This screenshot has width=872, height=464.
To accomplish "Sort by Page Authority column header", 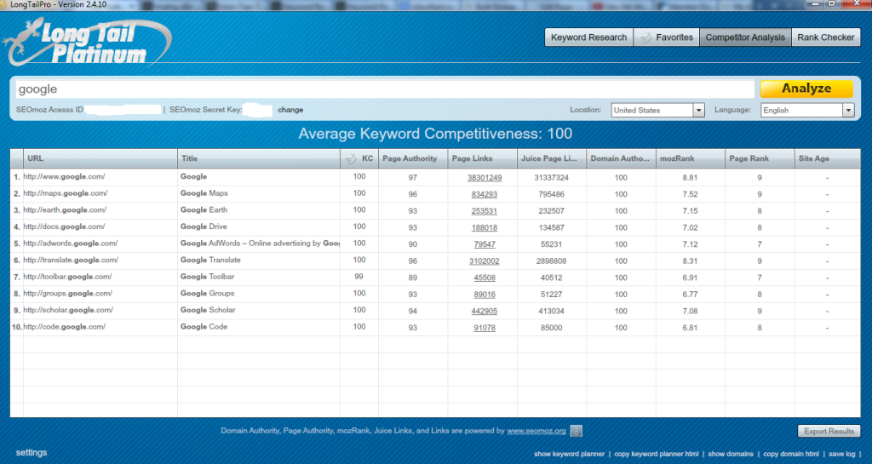I will pyautogui.click(x=413, y=158).
